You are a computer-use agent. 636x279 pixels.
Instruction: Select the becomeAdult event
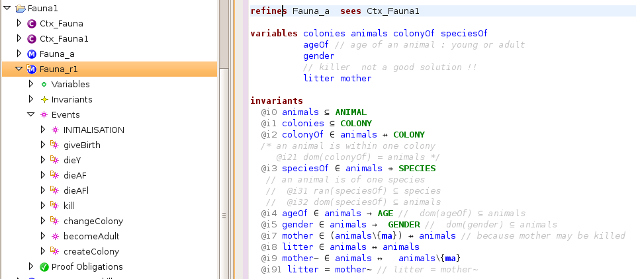pyautogui.click(x=91, y=237)
